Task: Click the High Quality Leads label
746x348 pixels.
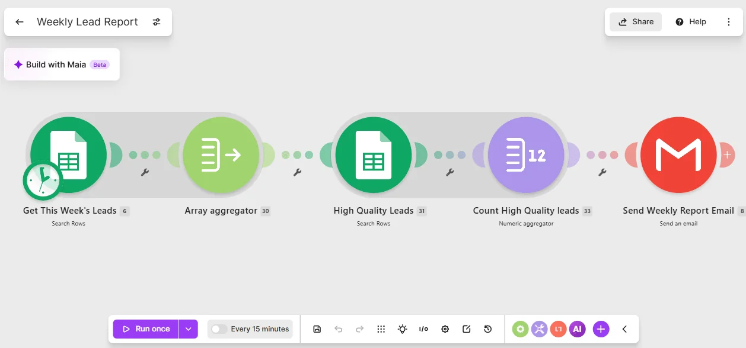Action: [374, 211]
